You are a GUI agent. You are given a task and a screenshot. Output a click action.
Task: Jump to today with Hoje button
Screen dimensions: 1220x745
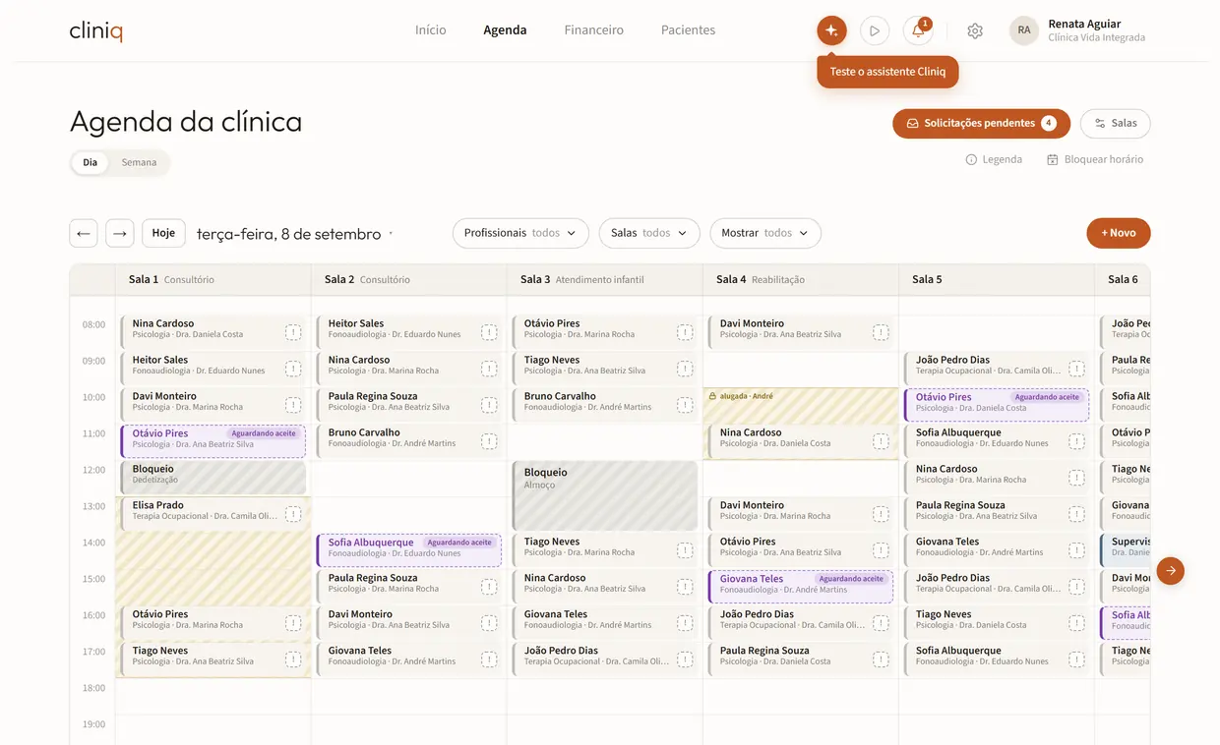click(x=163, y=233)
